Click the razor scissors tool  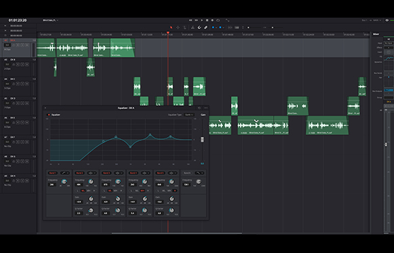tap(192, 27)
